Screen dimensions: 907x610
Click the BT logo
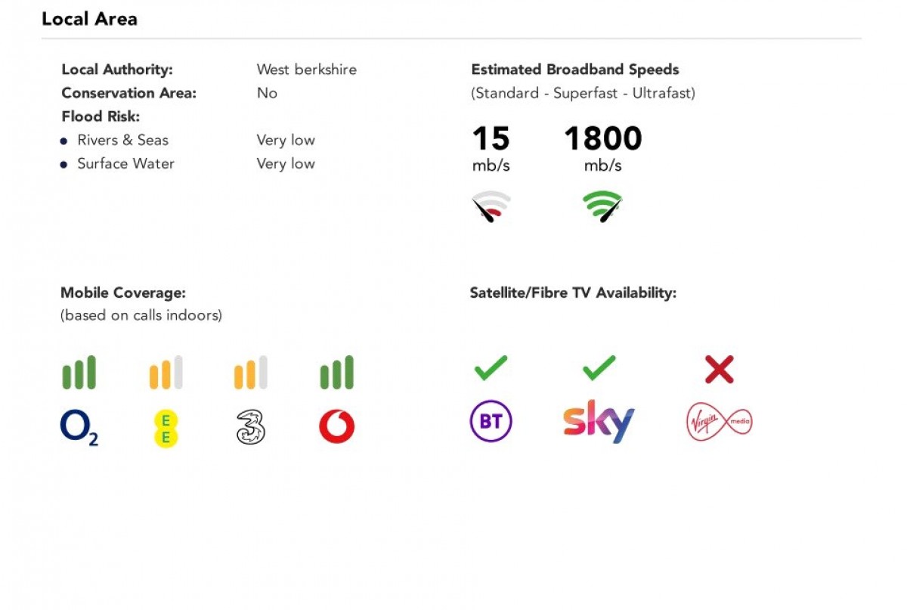(x=491, y=421)
